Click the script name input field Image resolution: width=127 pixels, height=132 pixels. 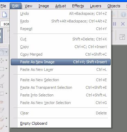[5, 24]
